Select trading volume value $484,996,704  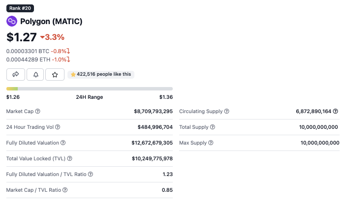point(155,127)
